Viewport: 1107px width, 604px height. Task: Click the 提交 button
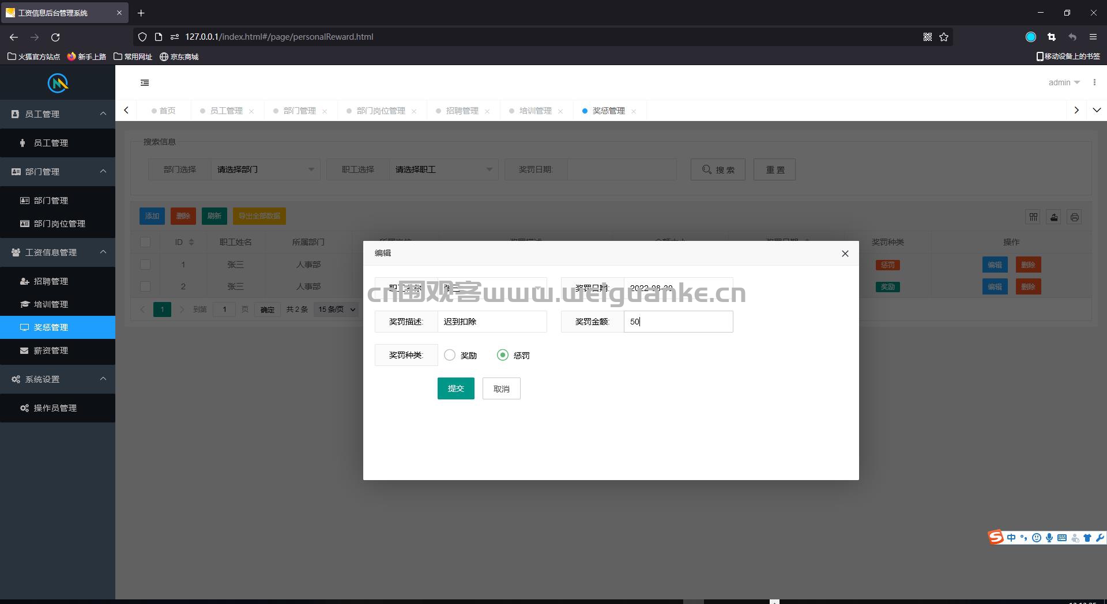455,388
